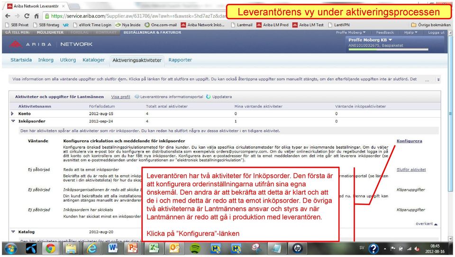This screenshot has height=257, width=455.
Task: Open the Ariba LM Prod bookmark
Action: 273,25
